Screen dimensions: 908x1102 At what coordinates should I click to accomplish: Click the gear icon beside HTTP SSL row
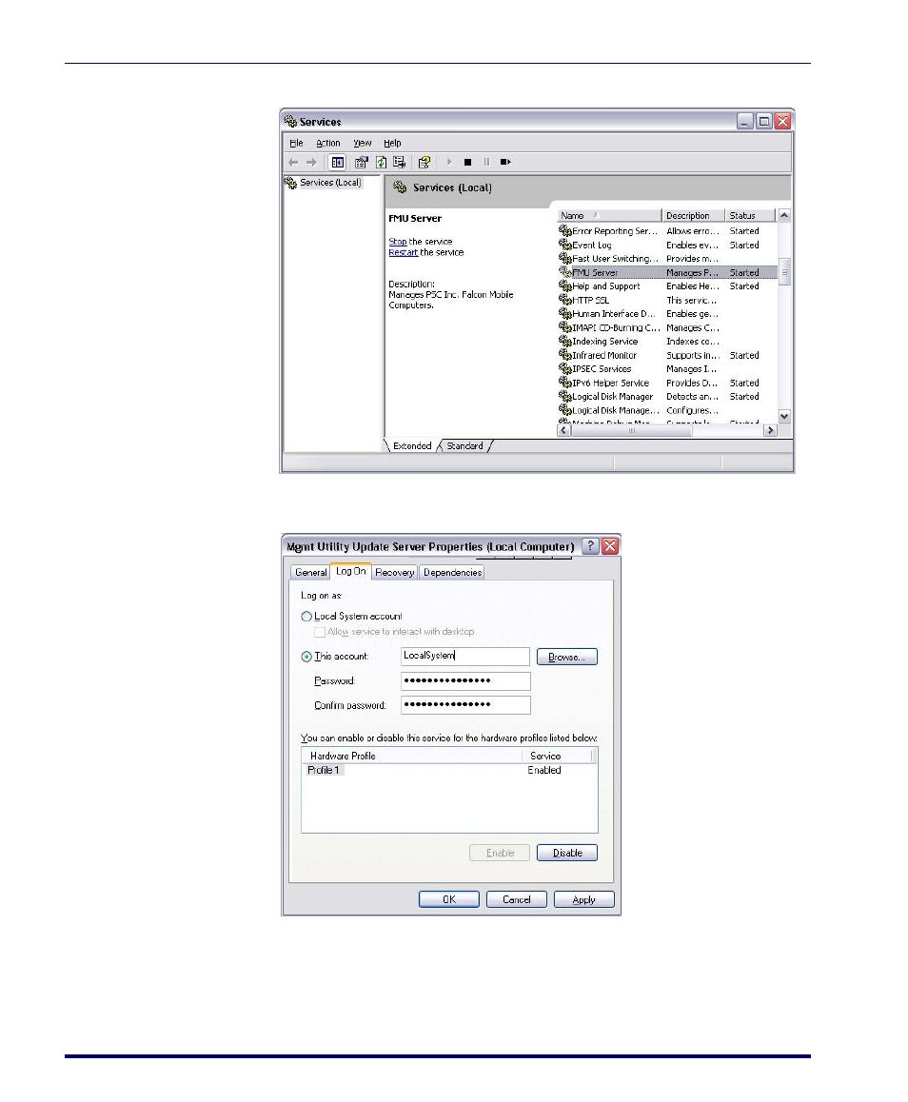pyautogui.click(x=565, y=300)
